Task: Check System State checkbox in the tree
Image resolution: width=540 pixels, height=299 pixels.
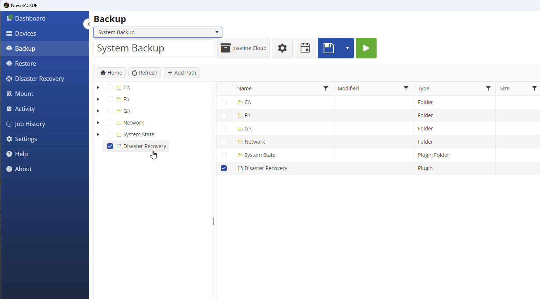Action: (x=110, y=134)
